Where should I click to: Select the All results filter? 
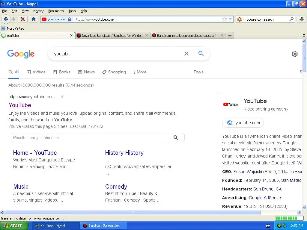point(14,72)
